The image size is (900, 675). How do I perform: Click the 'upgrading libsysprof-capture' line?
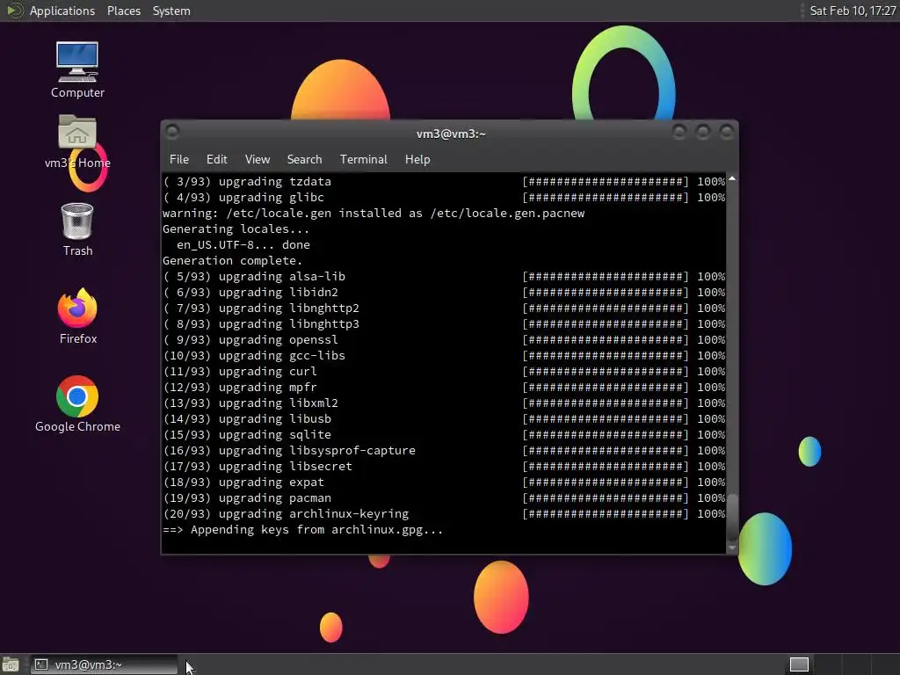pyautogui.click(x=444, y=451)
